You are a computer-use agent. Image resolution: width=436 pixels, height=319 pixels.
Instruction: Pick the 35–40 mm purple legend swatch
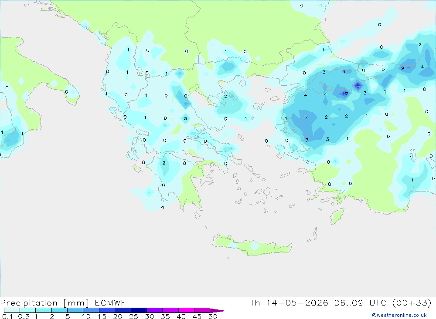pos(170,310)
